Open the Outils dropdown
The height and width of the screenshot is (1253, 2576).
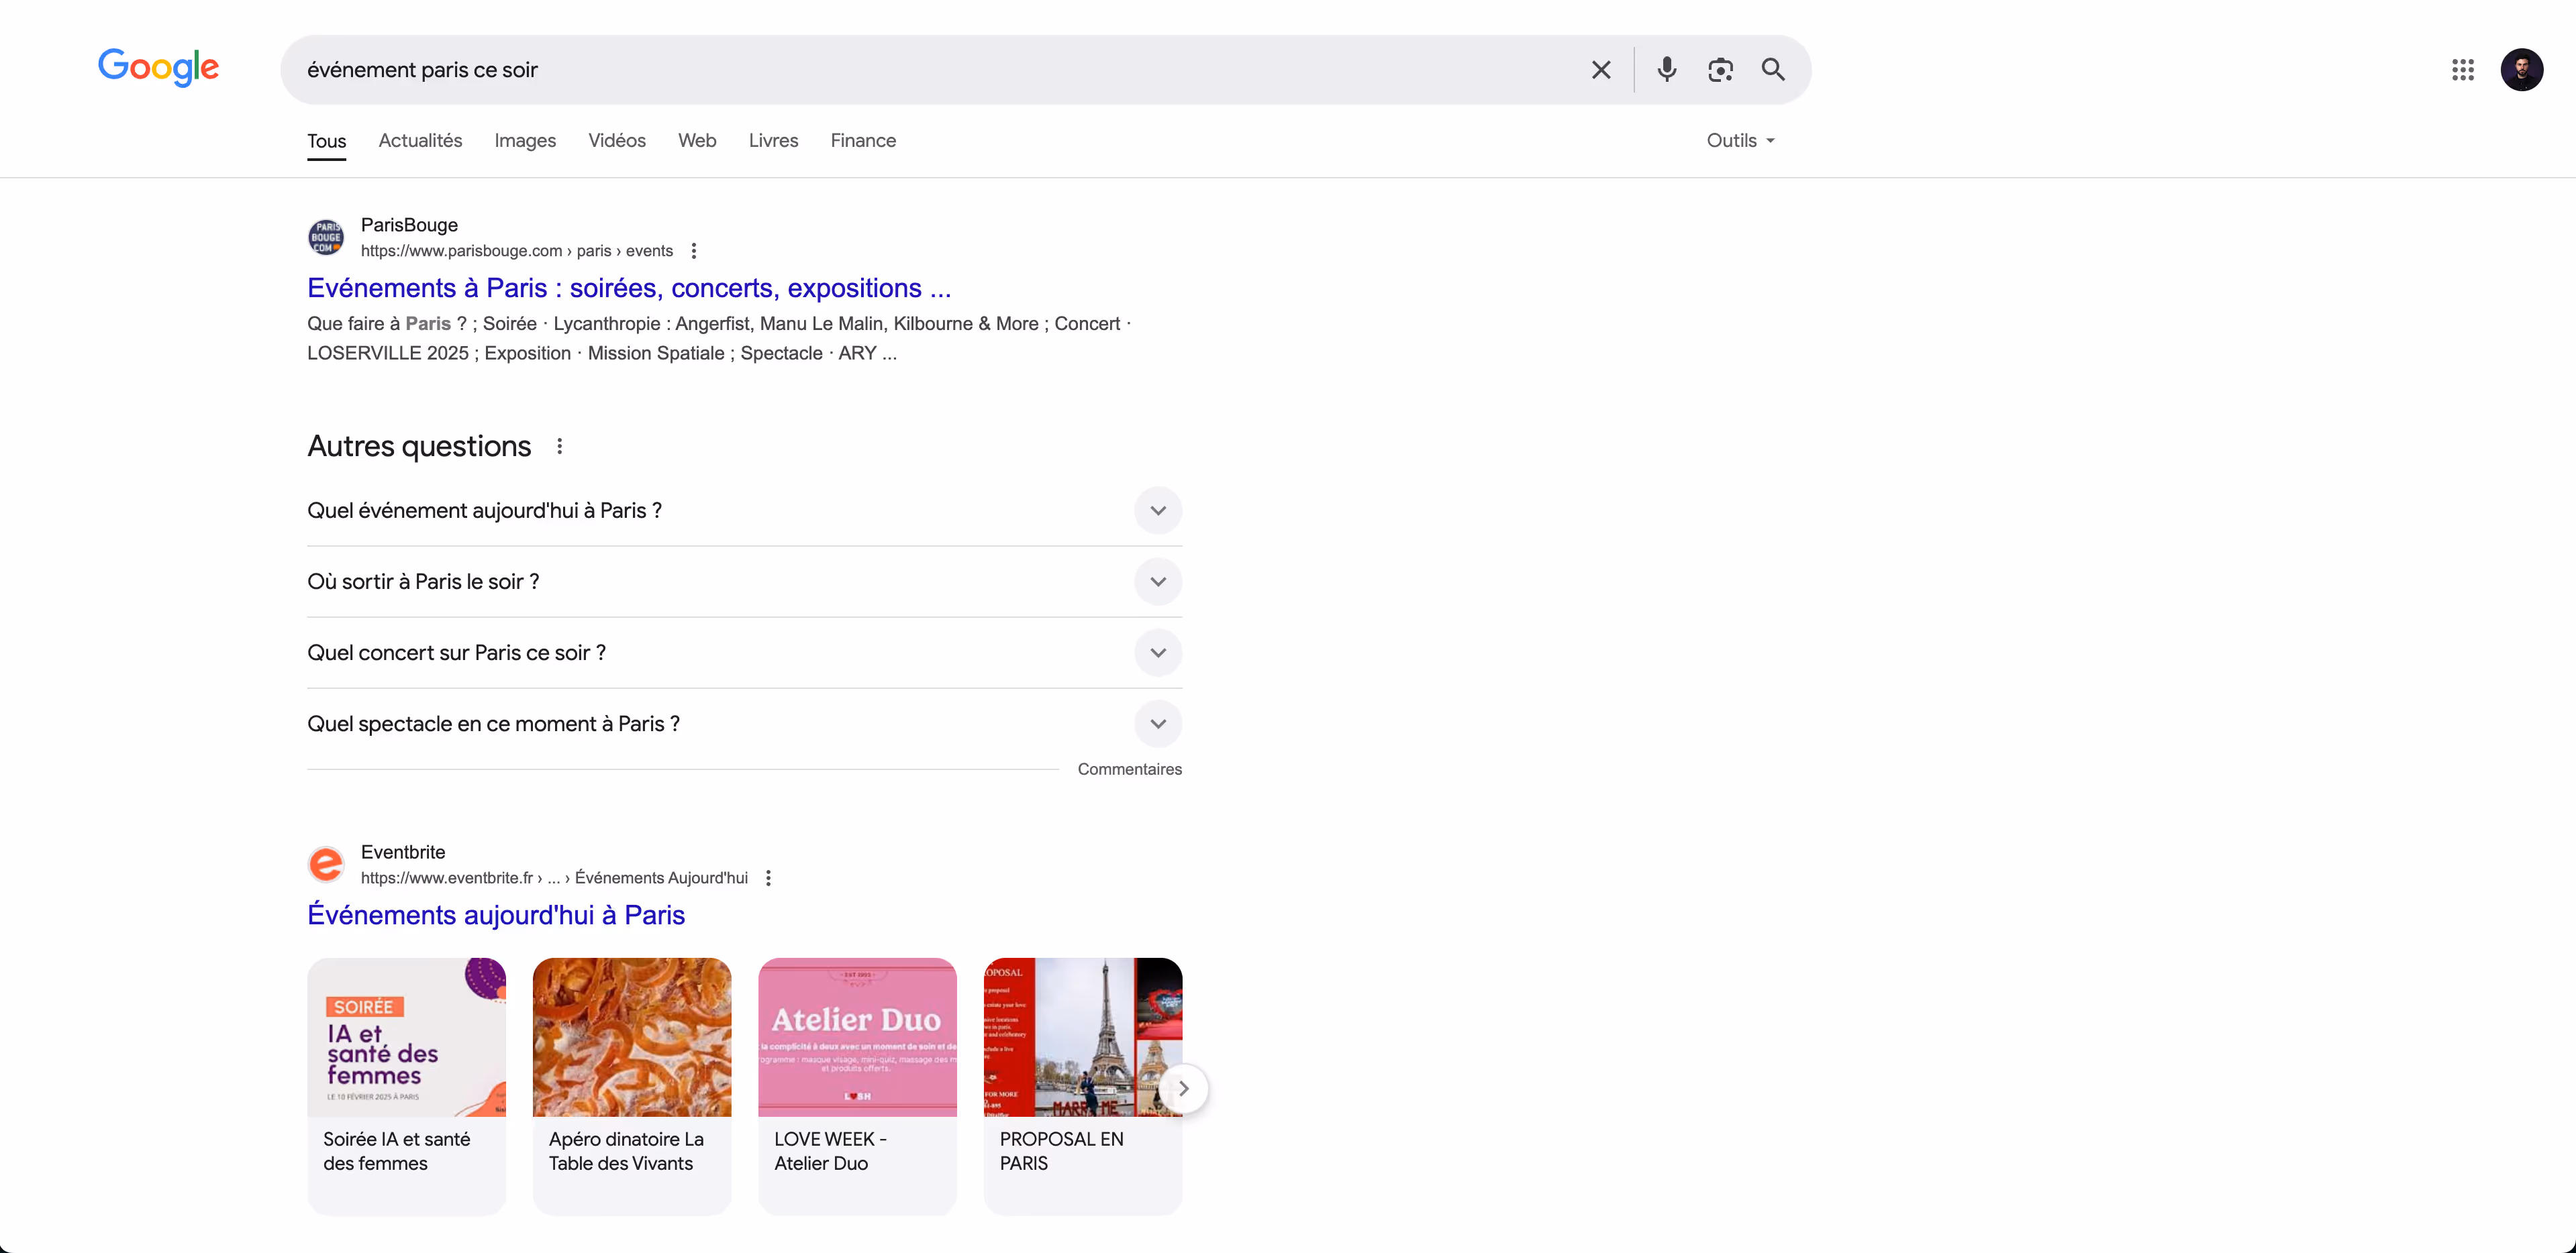point(1740,141)
